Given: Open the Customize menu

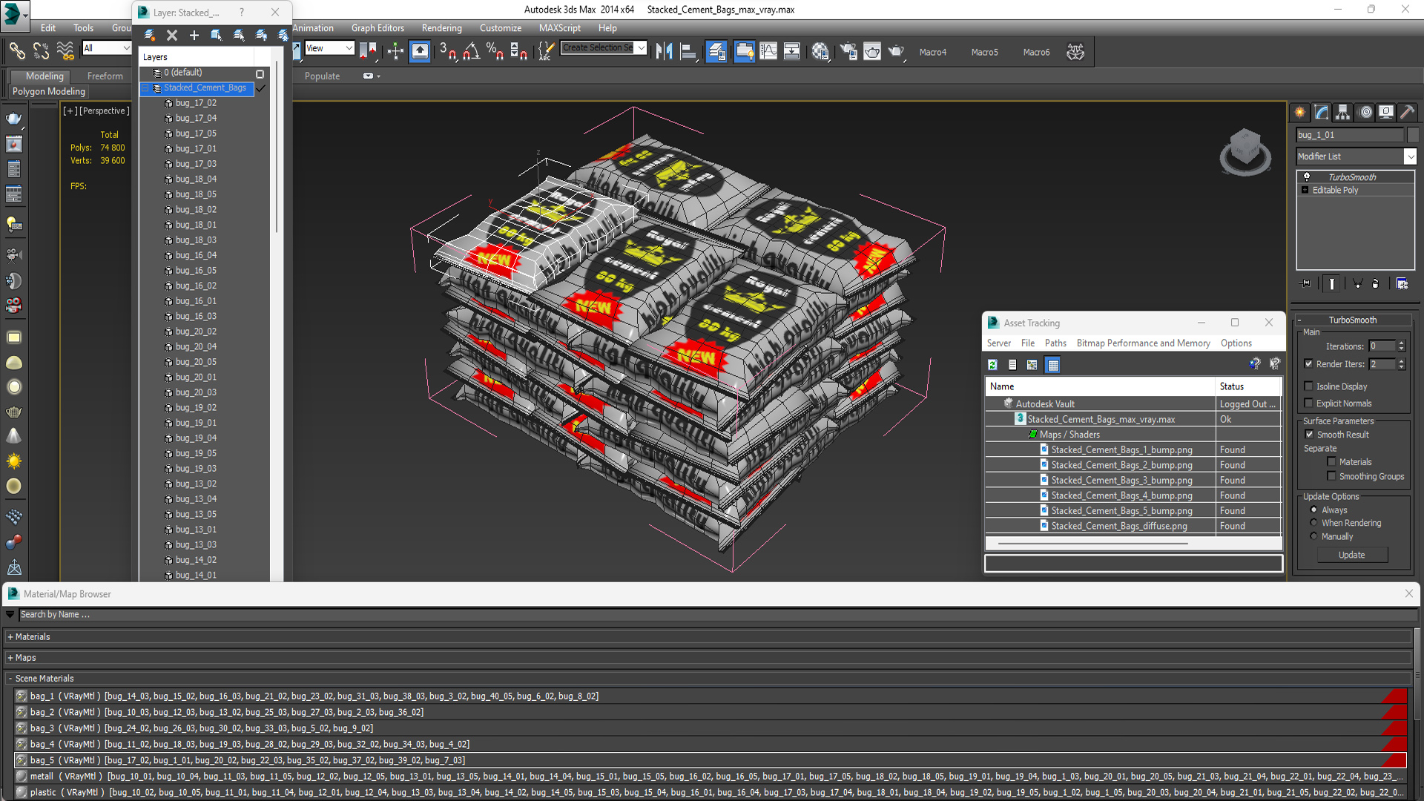Looking at the screenshot, I should [x=500, y=28].
